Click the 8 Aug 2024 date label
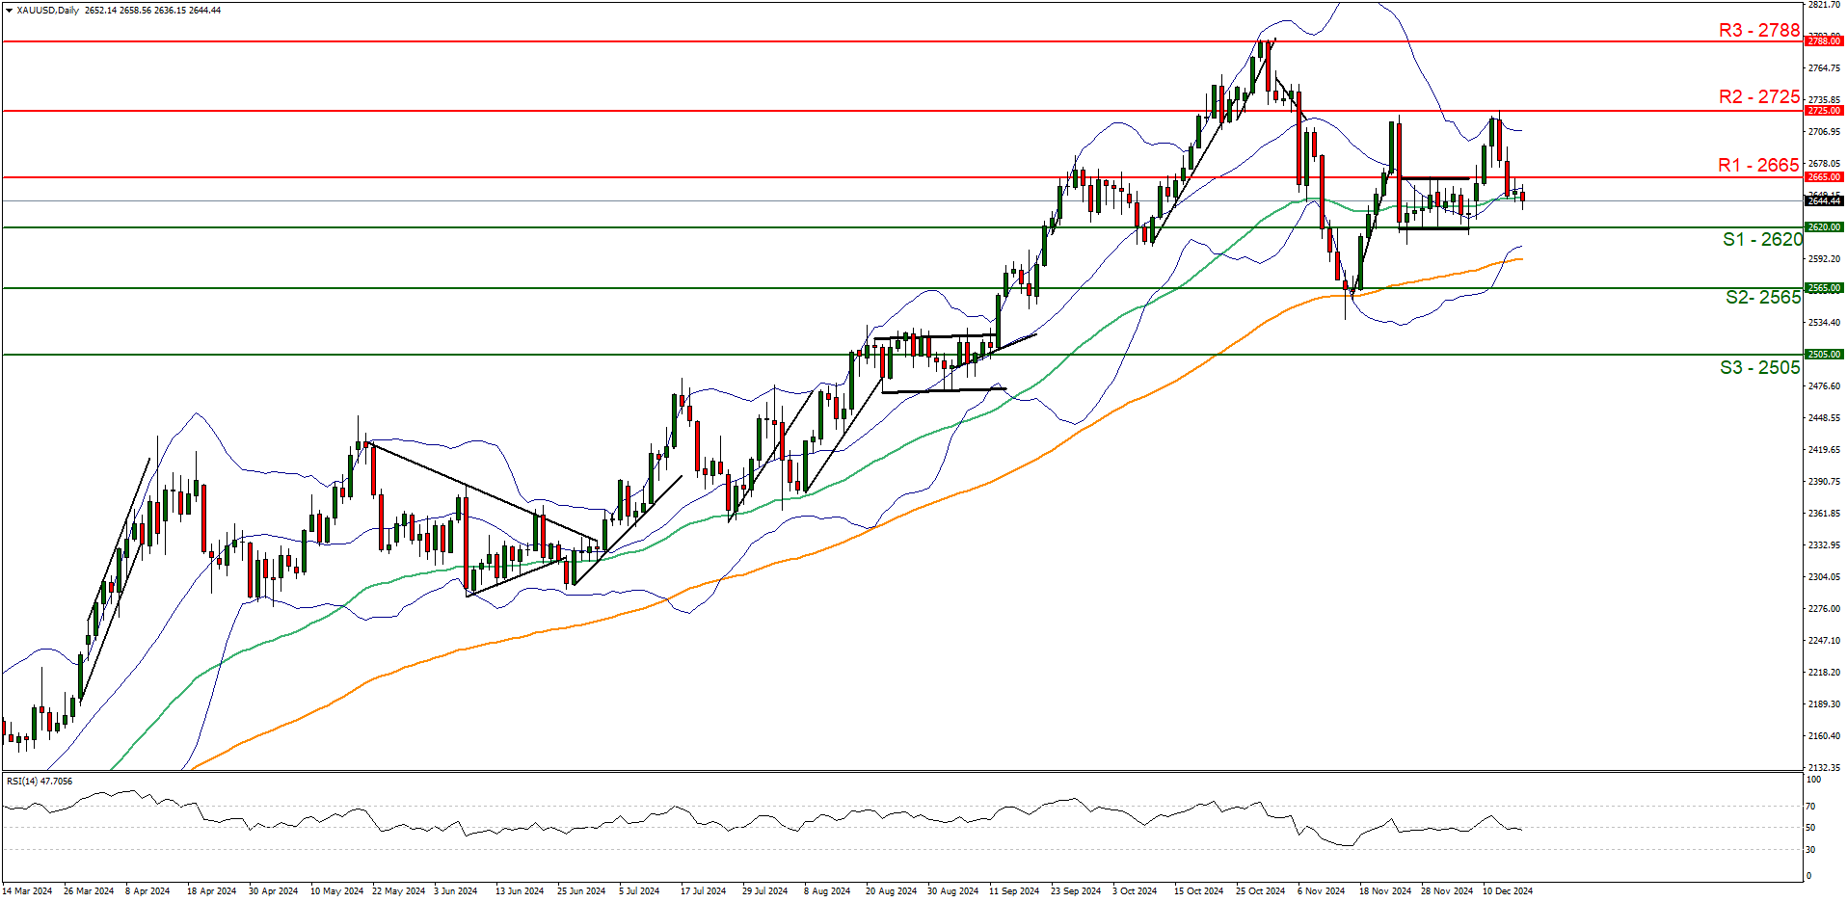Image resolution: width=1847 pixels, height=902 pixels. coord(827,891)
